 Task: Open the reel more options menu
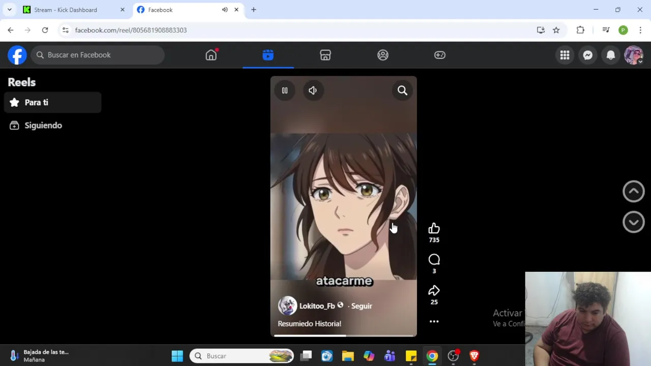click(x=434, y=321)
